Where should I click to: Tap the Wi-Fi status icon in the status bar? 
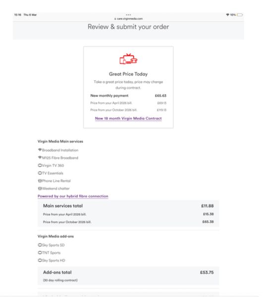(227, 15)
